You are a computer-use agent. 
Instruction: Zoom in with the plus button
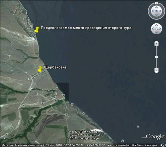pyautogui.click(x=156, y=44)
